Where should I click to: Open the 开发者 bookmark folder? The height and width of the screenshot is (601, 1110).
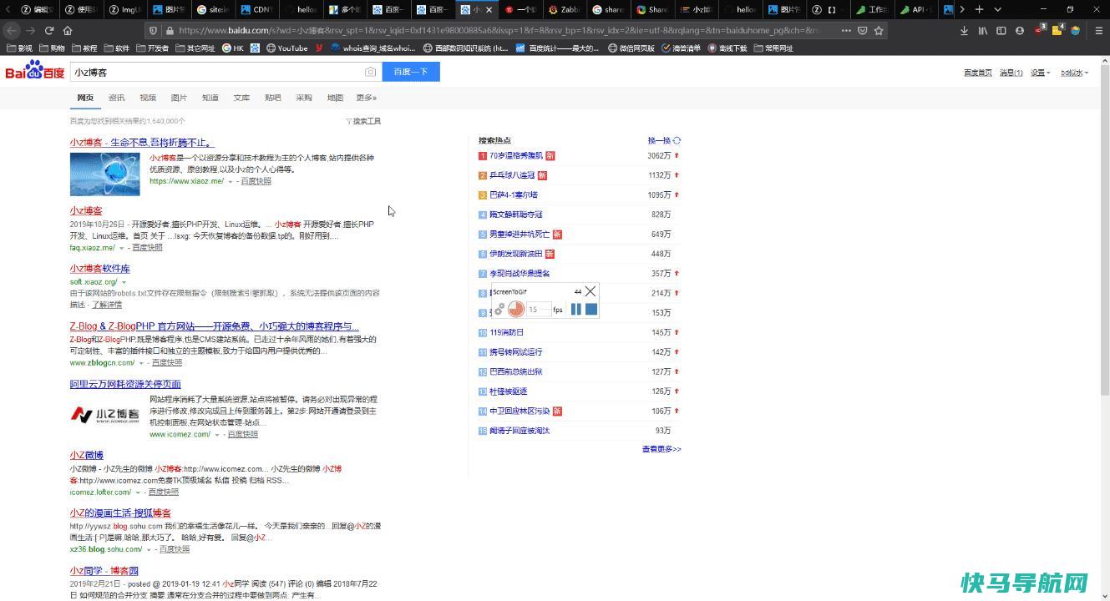152,48
